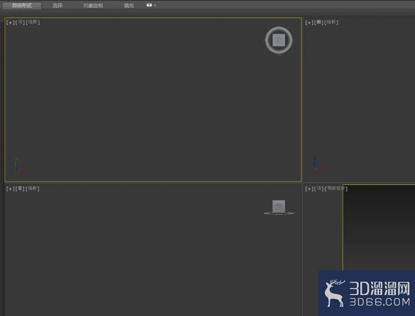This screenshot has height=316, width=415.
Task: Open the 线框 shading menu in Front viewport
Action: point(331,22)
